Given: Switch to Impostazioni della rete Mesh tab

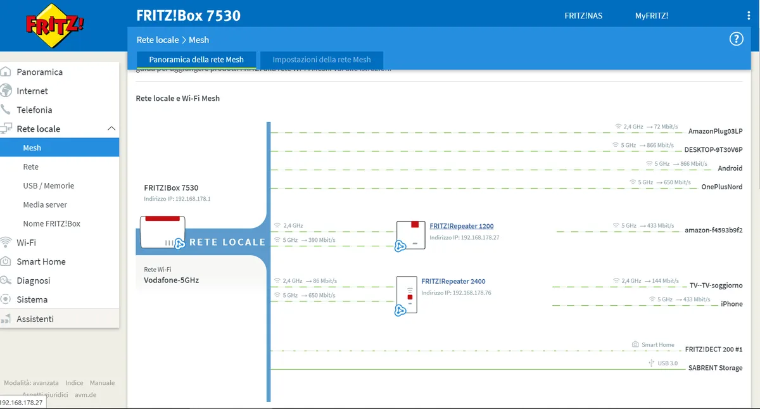Looking at the screenshot, I should (x=322, y=60).
